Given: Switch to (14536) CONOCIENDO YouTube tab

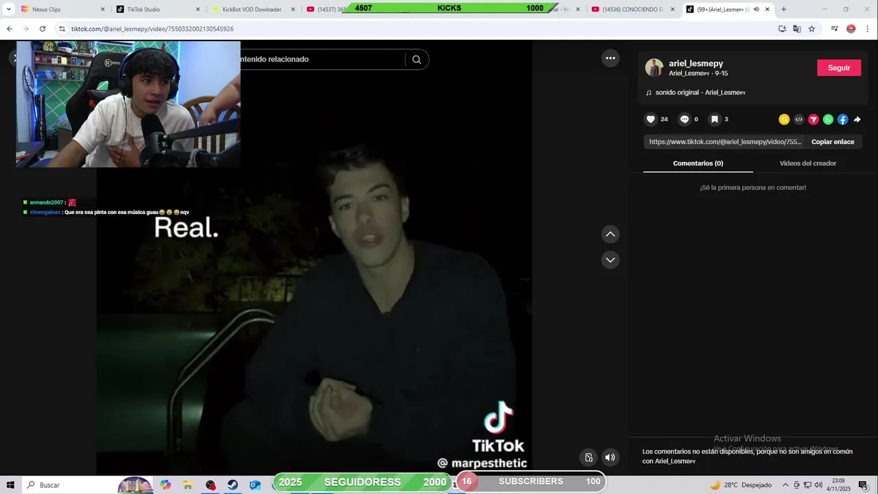Looking at the screenshot, I should click(632, 10).
